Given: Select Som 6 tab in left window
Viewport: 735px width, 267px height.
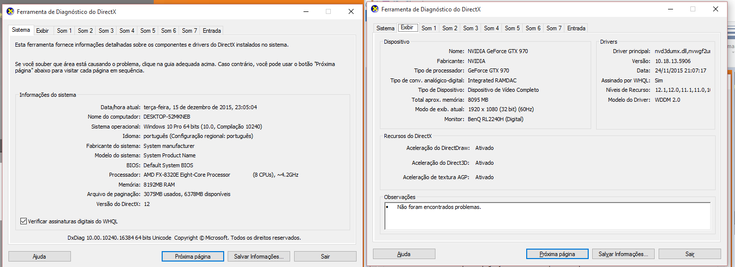Looking at the screenshot, I should pyautogui.click(x=169, y=31).
